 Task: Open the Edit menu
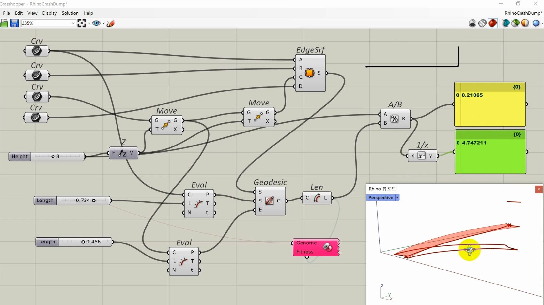pos(19,13)
